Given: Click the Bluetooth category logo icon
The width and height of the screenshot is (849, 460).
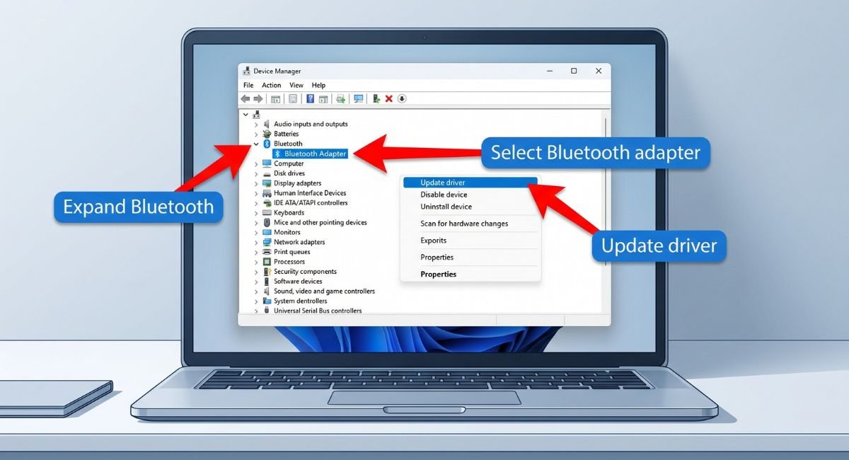Looking at the screenshot, I should (267, 144).
